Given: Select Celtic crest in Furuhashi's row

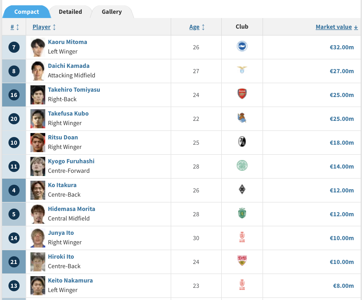Looking at the screenshot, I should coord(242,165).
